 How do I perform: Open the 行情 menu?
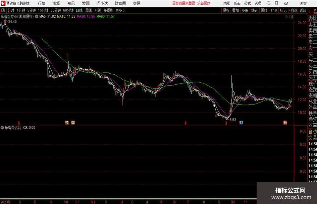42,3
